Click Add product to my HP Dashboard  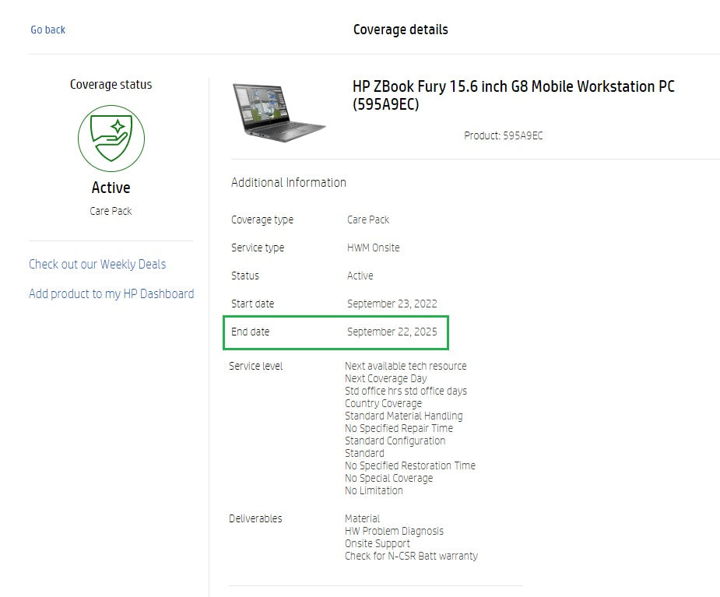tap(111, 293)
